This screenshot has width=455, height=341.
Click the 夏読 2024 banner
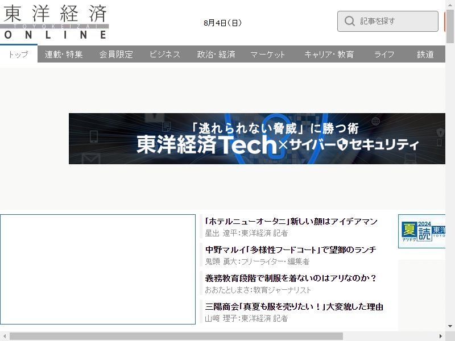421,231
